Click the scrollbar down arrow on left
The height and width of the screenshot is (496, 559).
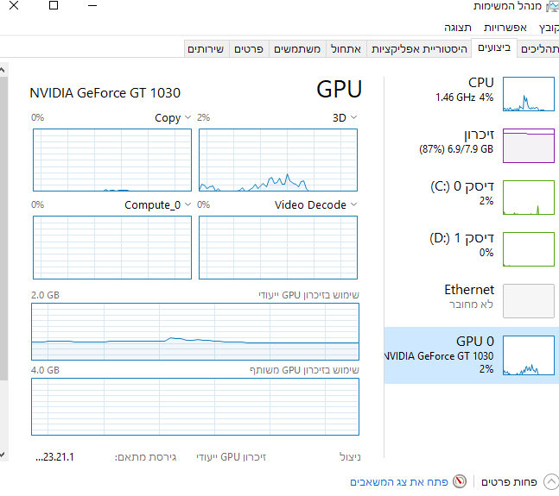(x=3, y=454)
